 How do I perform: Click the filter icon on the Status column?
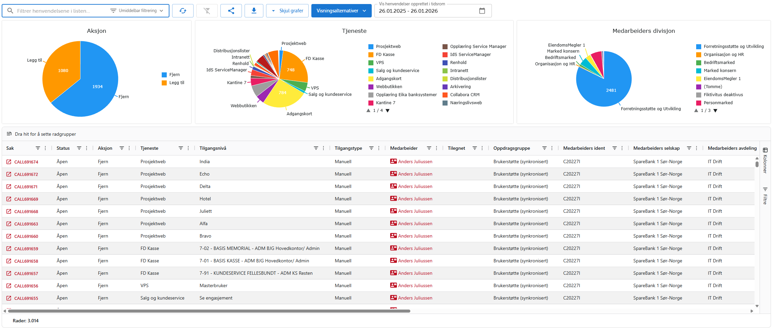(79, 148)
